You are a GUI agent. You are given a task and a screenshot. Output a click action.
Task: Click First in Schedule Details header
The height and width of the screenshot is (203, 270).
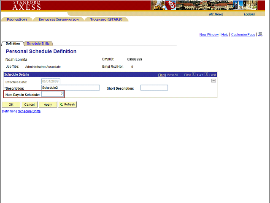pyautogui.click(x=187, y=75)
